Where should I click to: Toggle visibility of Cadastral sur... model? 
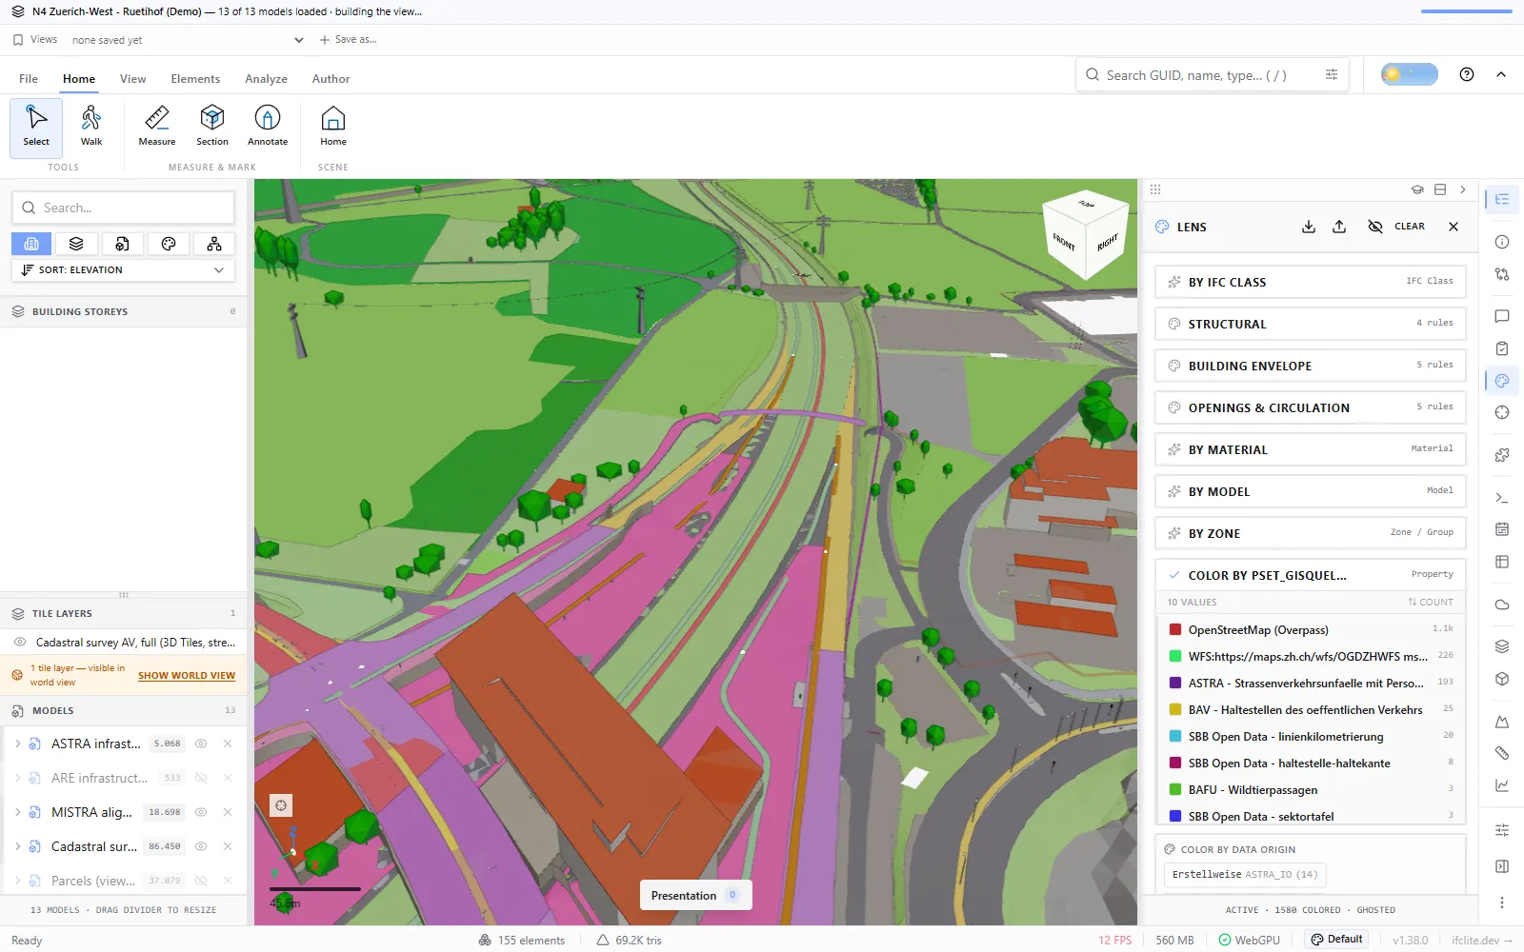coord(201,846)
